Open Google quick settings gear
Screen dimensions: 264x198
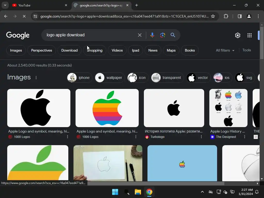click(x=237, y=35)
